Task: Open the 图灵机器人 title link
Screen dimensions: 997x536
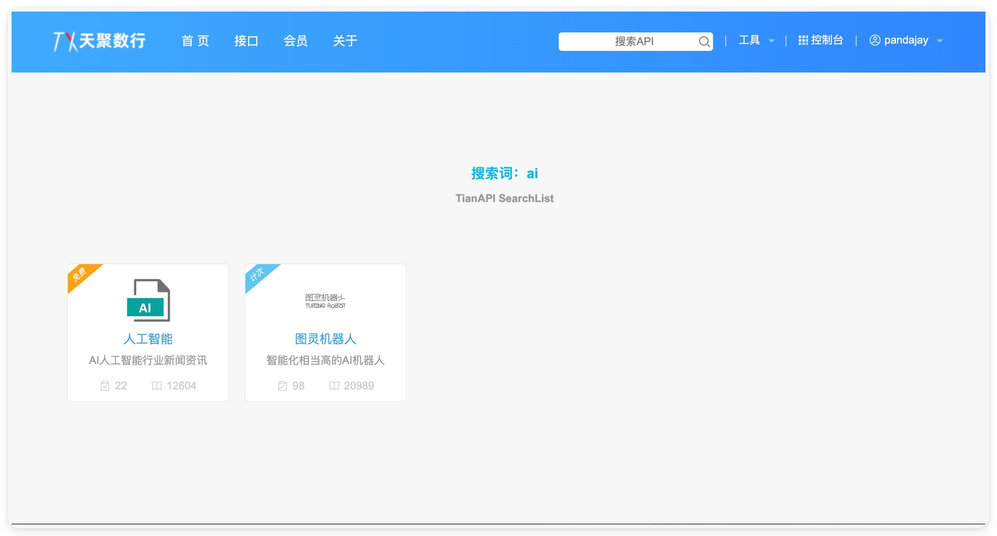Action: tap(325, 339)
